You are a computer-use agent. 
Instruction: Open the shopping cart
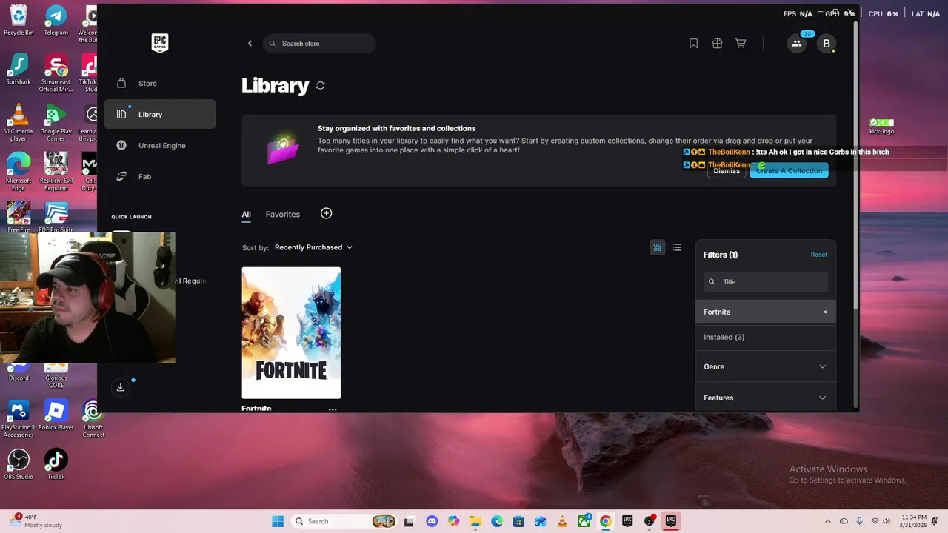coord(741,44)
